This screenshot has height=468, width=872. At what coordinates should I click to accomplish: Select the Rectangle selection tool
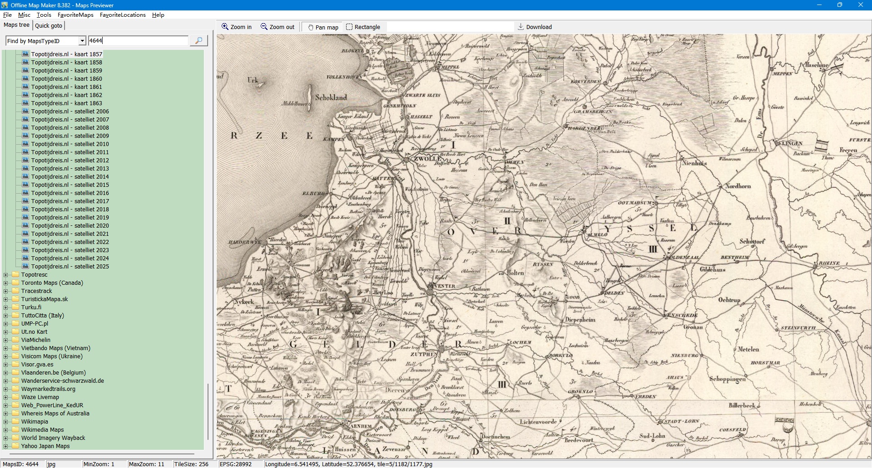tap(349, 27)
